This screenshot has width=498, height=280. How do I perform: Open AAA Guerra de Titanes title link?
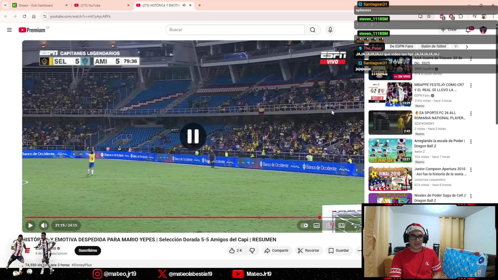[x=438, y=60]
